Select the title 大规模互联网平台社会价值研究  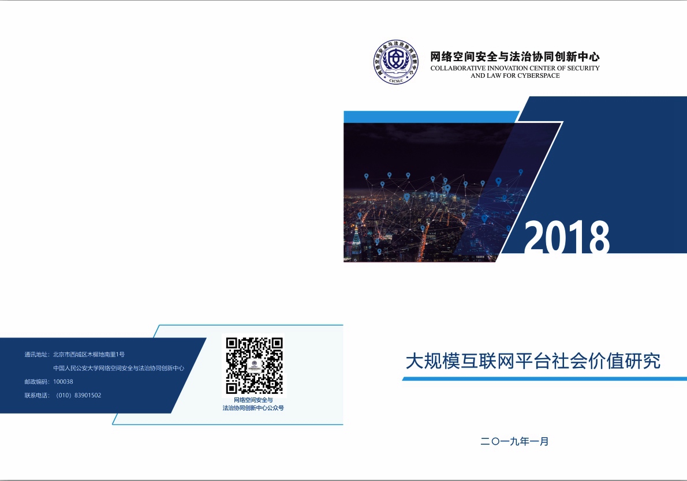point(532,361)
